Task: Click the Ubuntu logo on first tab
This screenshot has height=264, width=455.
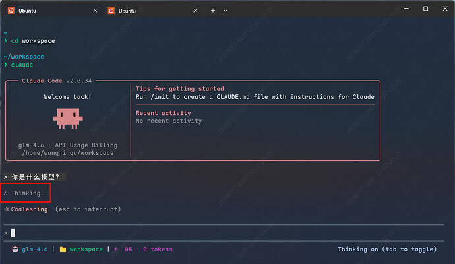Action: point(11,11)
